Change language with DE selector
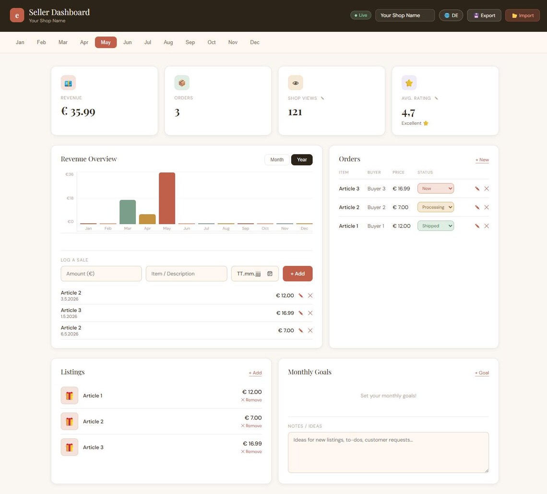547x494 pixels. click(451, 15)
